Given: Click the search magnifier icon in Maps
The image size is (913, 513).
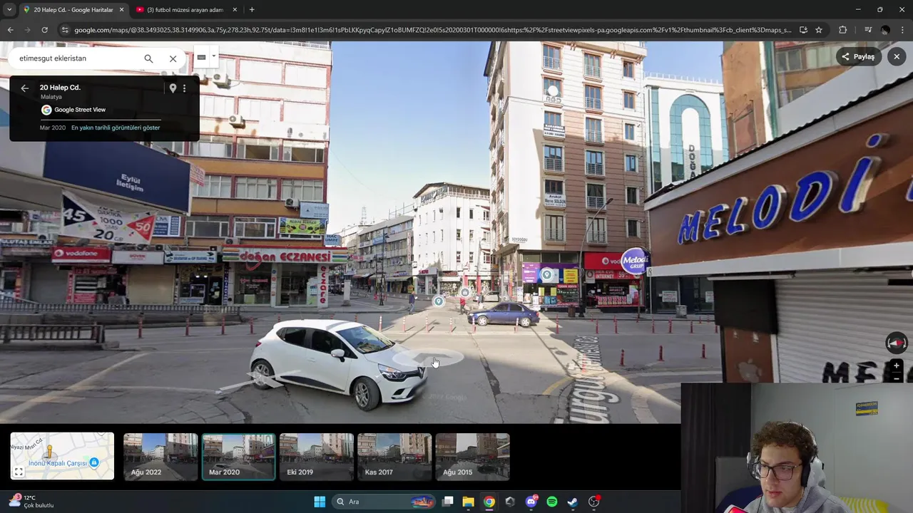Looking at the screenshot, I should point(148,58).
